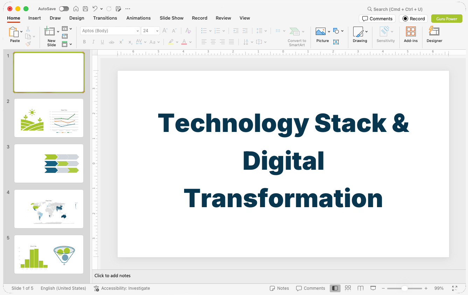468x295 pixels.
Task: Go to the Slide Show tab
Action: pyautogui.click(x=172, y=18)
